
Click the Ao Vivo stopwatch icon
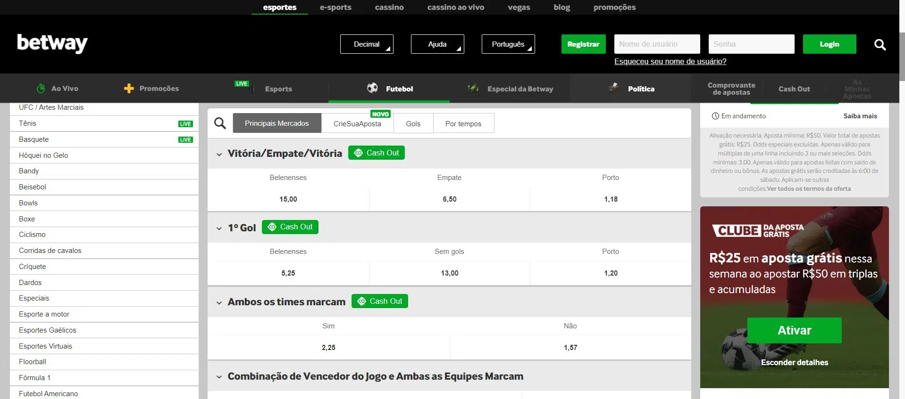click(x=41, y=88)
